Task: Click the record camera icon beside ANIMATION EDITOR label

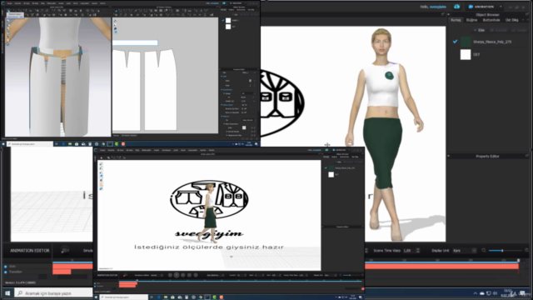Action: pos(65,250)
